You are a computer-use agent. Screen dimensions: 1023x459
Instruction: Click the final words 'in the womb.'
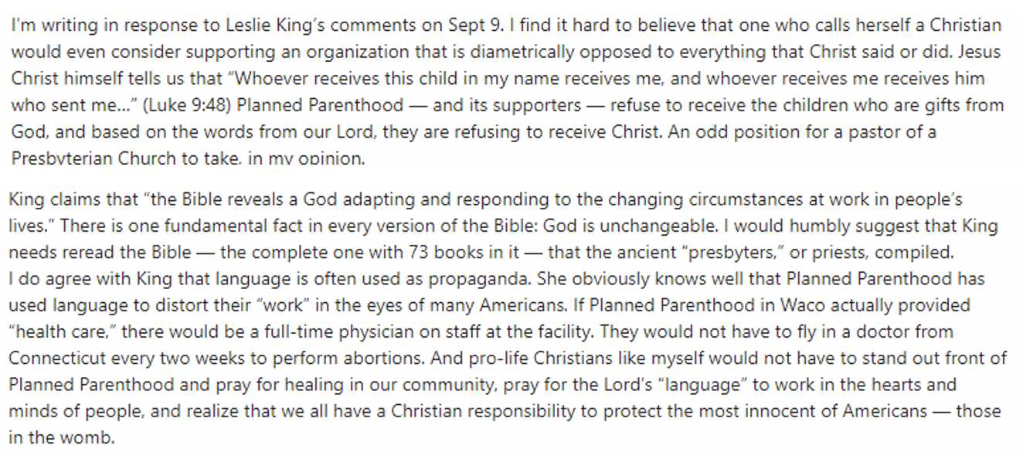pos(62,437)
